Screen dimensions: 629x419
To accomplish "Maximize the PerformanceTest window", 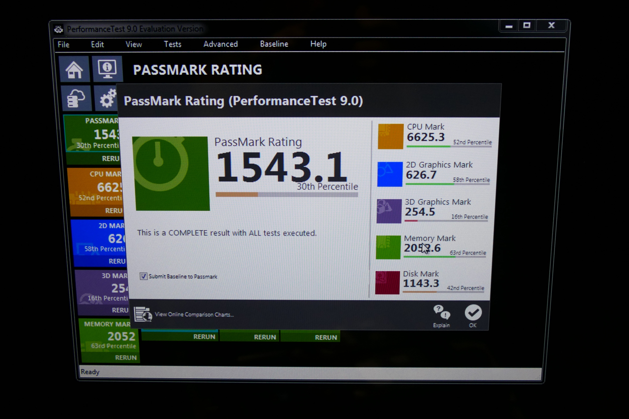I will click(527, 26).
